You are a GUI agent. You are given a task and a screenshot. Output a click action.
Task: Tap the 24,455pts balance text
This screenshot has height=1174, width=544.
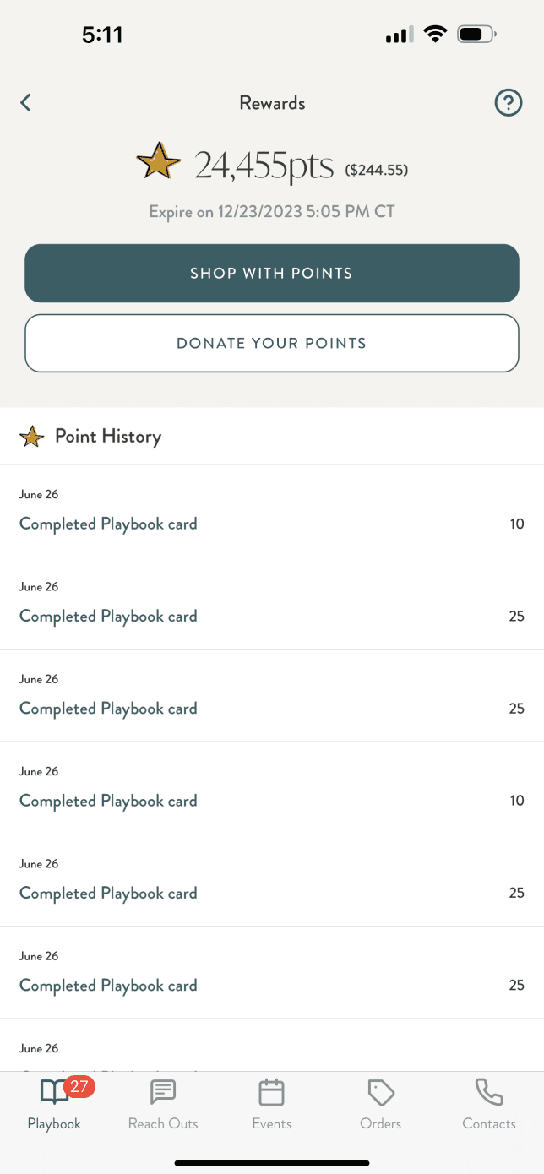point(264,166)
